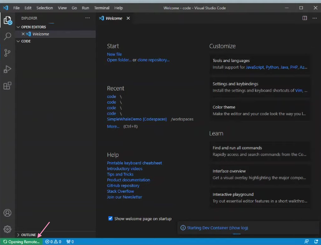Open the Run menu

(x=86, y=8)
